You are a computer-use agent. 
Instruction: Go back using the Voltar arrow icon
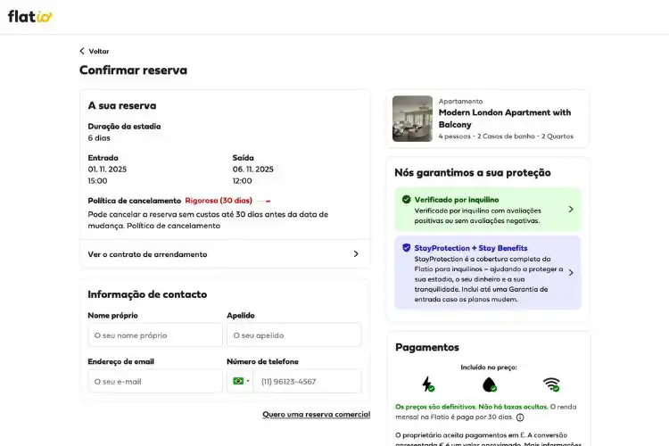tap(82, 51)
